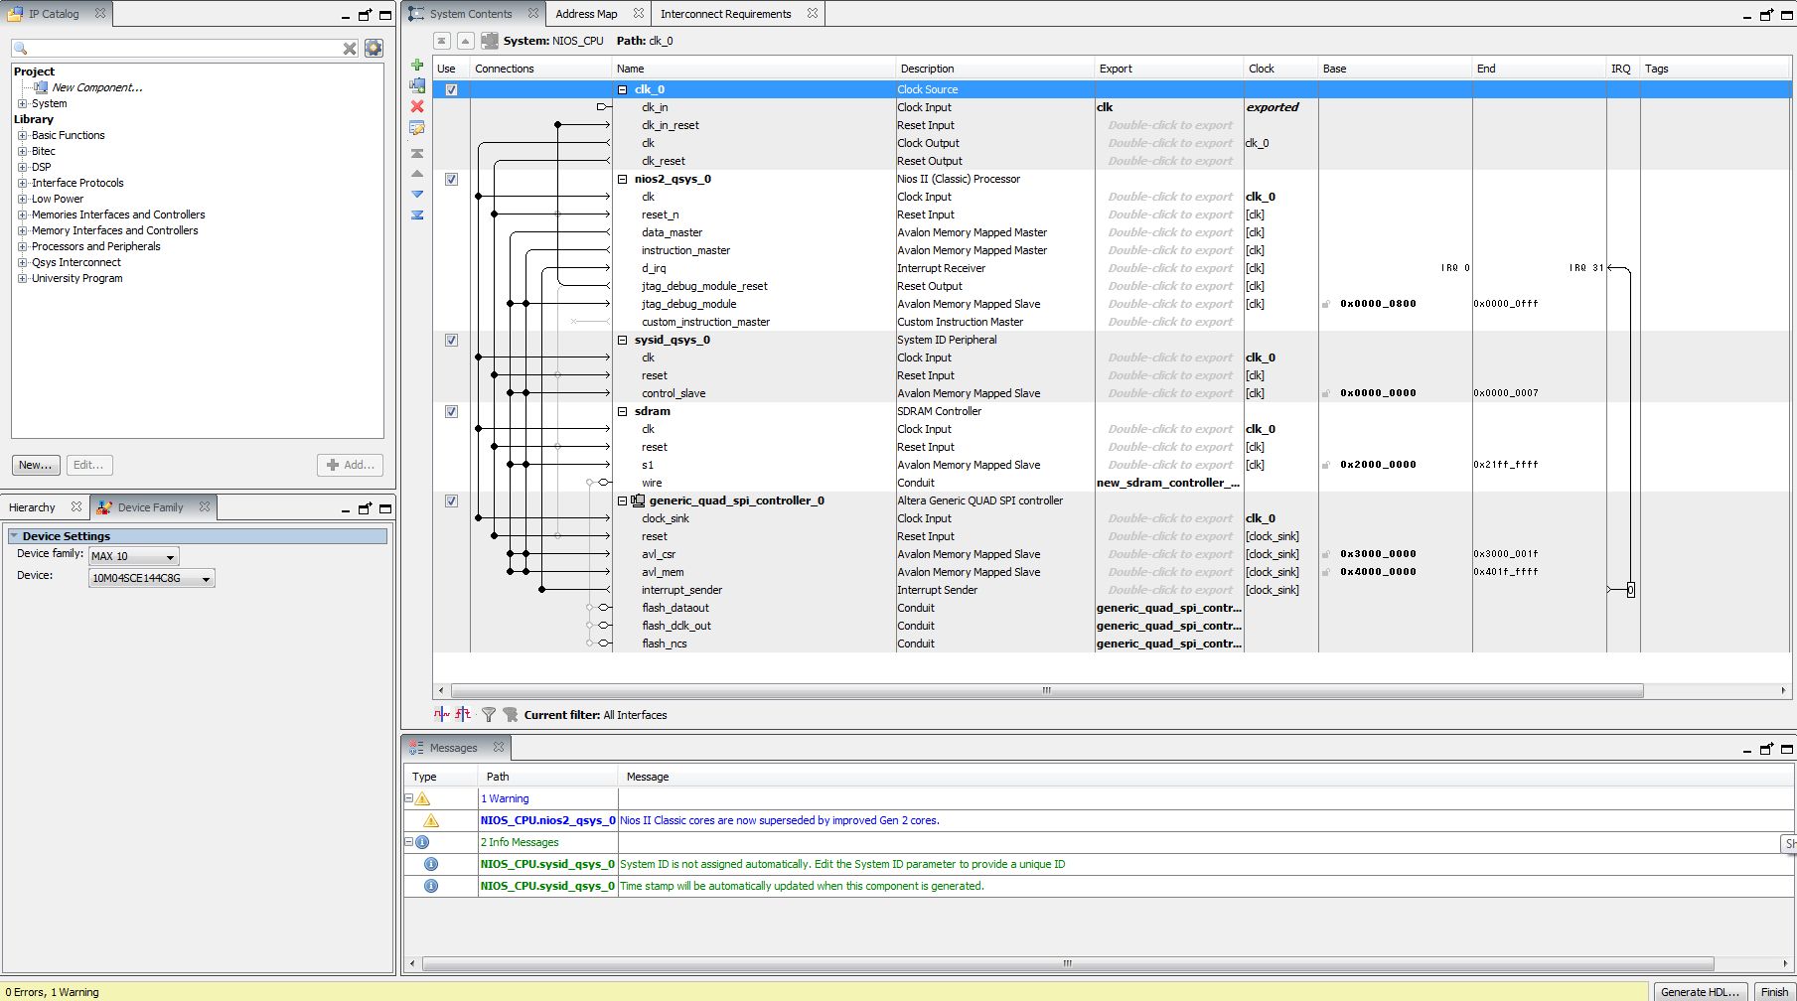
Task: Clear the IP Catalog search with X icon
Action: pyautogui.click(x=350, y=48)
